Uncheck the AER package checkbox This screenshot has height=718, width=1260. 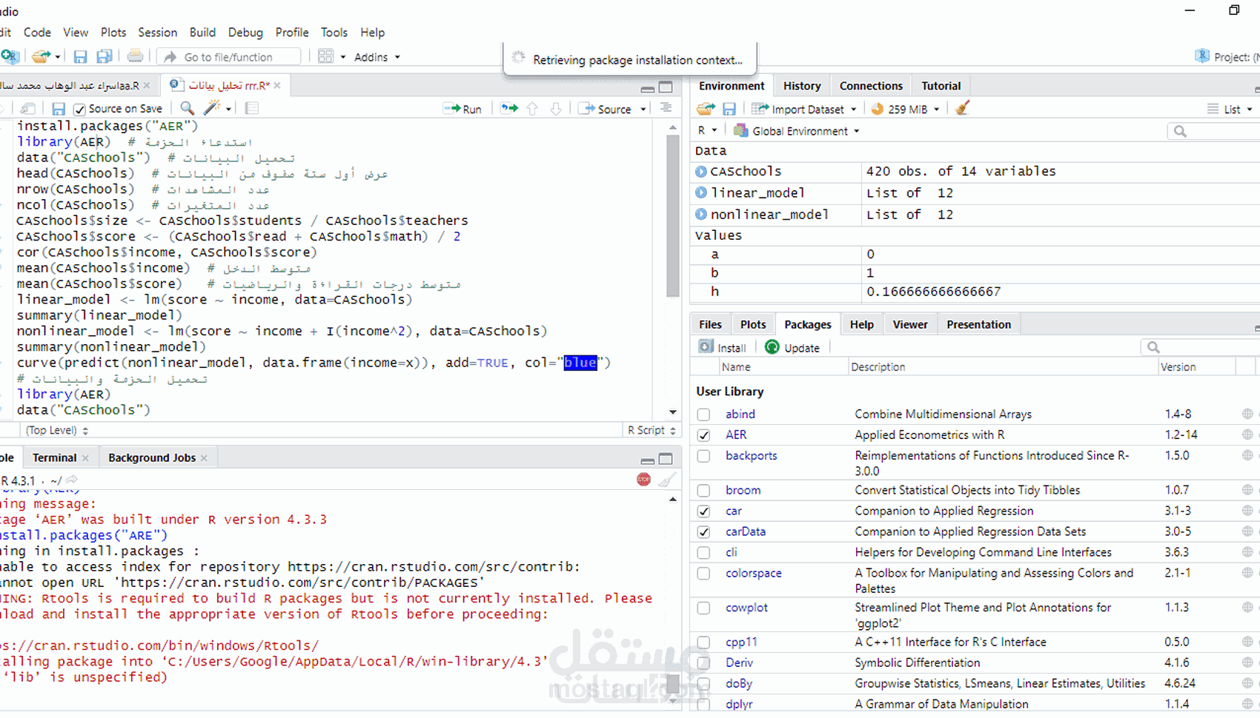pyautogui.click(x=703, y=435)
